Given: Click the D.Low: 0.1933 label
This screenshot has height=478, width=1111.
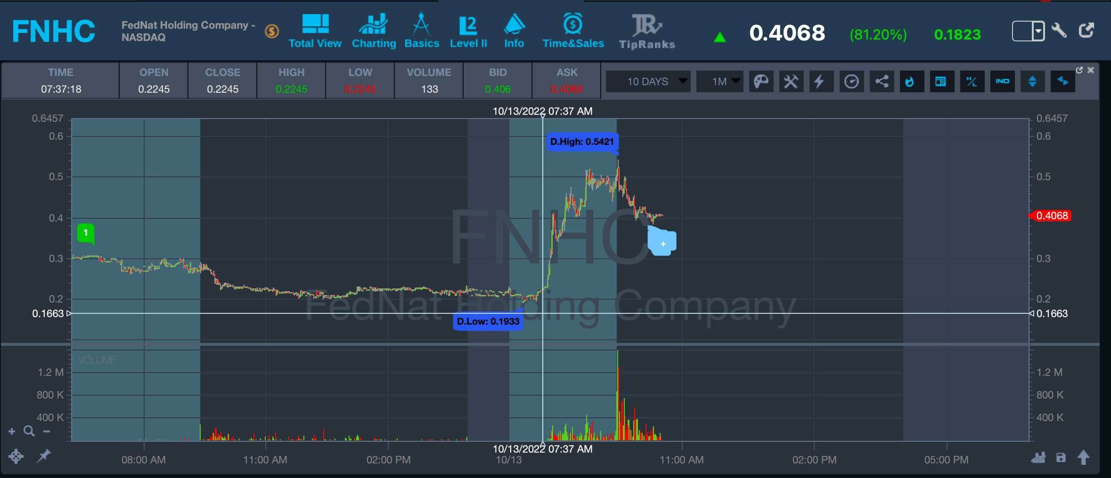Looking at the screenshot, I should click(488, 321).
